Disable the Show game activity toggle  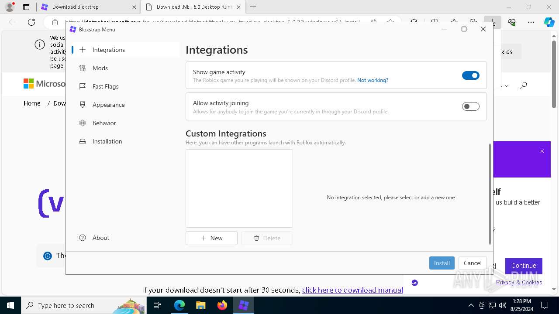(471, 75)
